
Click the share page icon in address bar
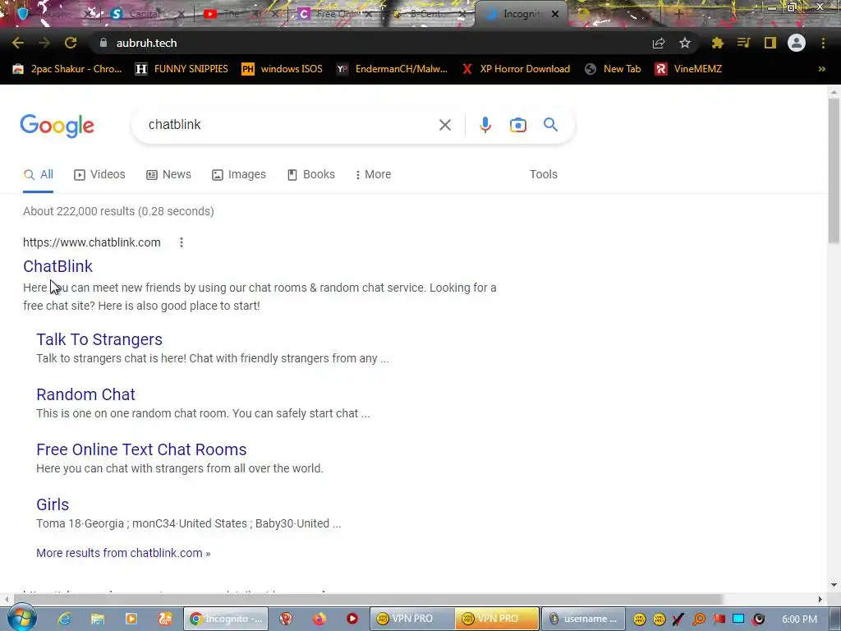coord(659,43)
